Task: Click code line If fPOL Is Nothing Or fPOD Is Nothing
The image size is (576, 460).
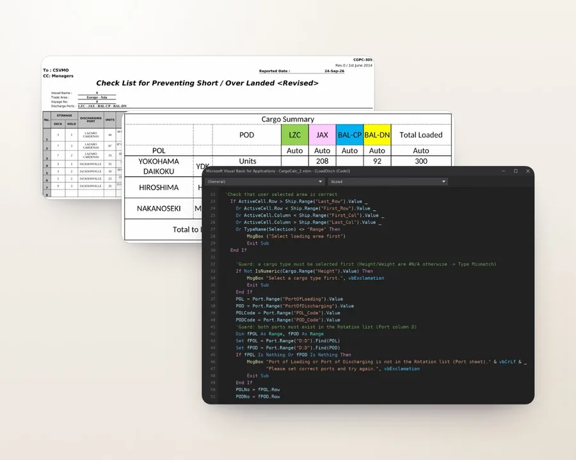Action: (x=294, y=355)
